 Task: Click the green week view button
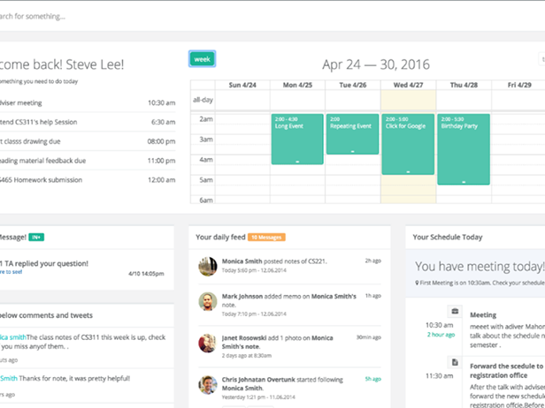(203, 59)
